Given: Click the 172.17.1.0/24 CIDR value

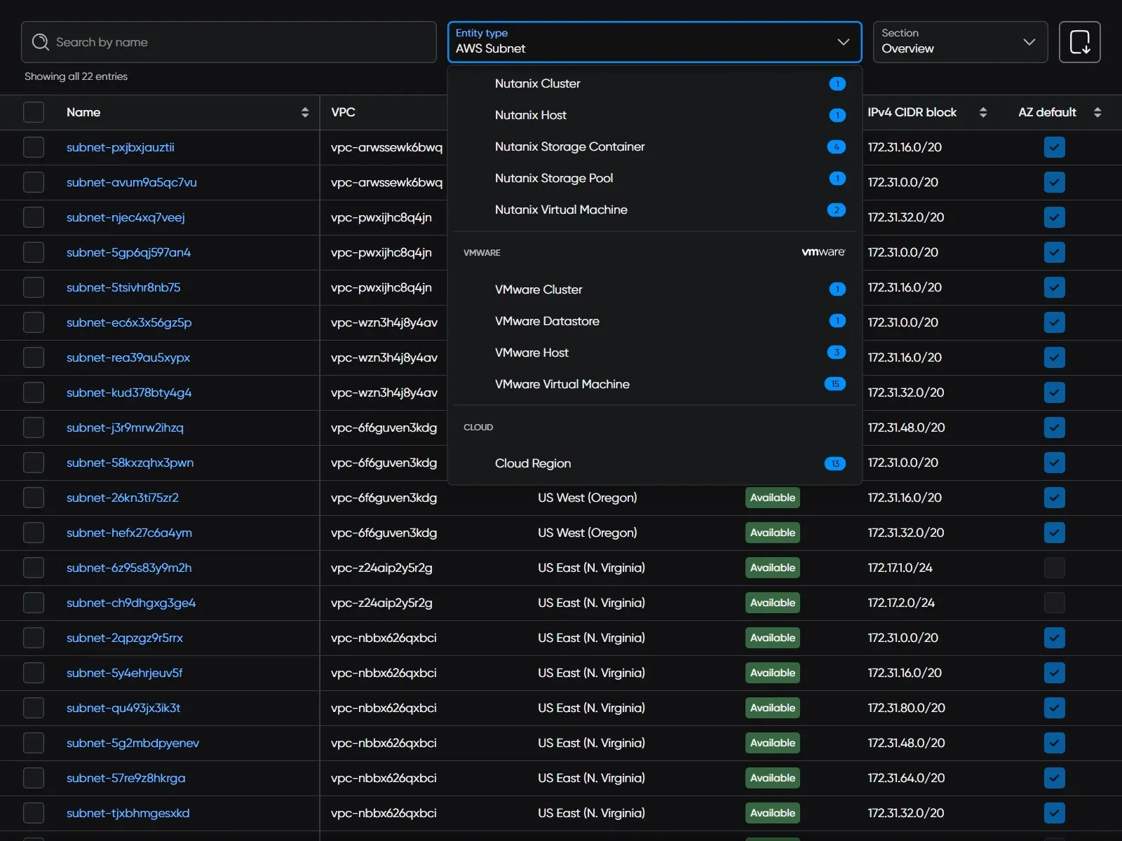Looking at the screenshot, I should tap(900, 568).
